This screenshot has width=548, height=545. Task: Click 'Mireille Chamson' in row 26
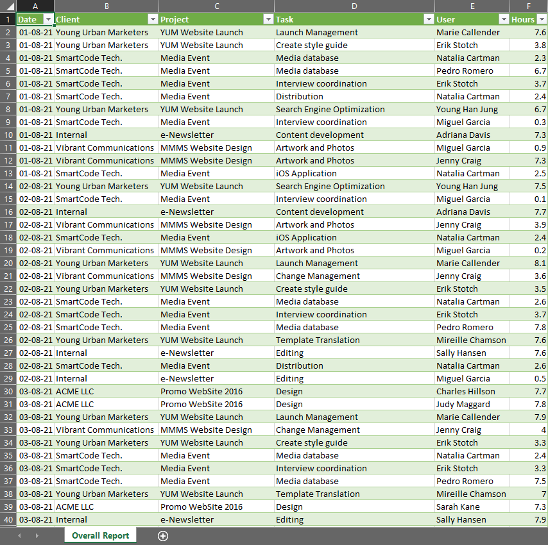click(471, 340)
